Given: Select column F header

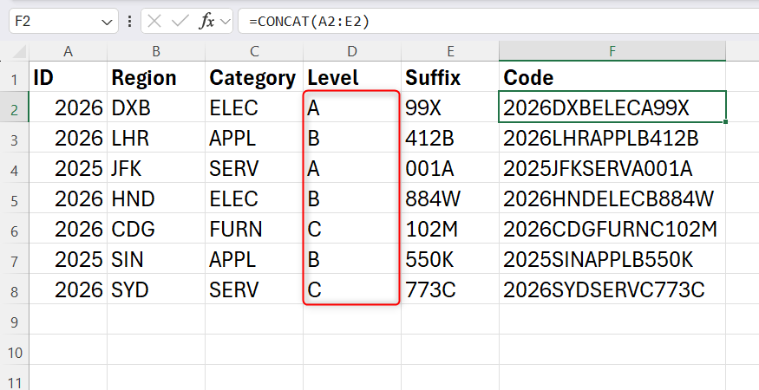Looking at the screenshot, I should click(612, 51).
